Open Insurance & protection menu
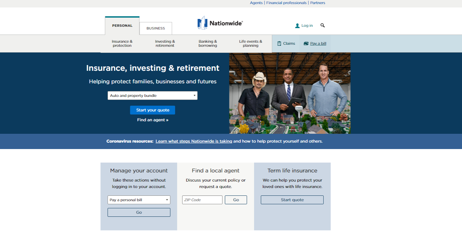Viewport: 462px width, 231px height. coord(122,43)
